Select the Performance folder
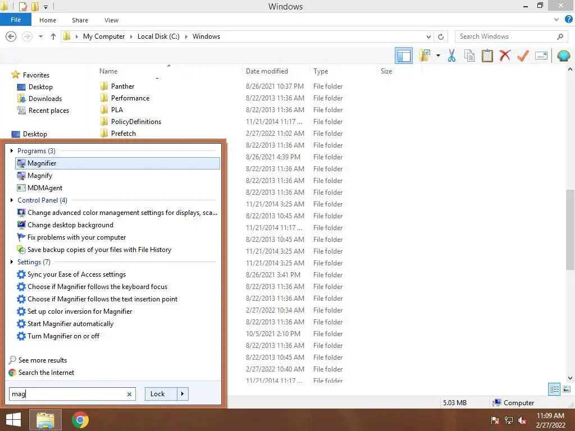 pyautogui.click(x=130, y=98)
